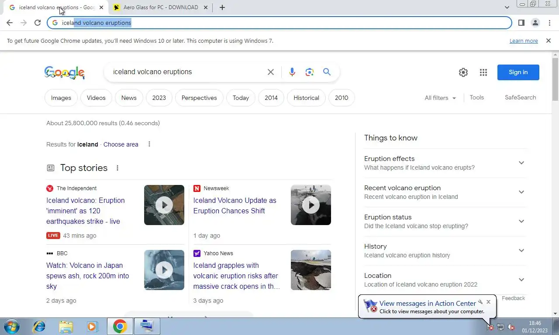Close the Aero Glass for PC tab
559x335 pixels.
[206, 7]
